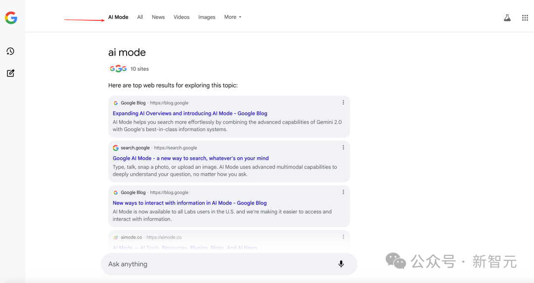Open the Images tab
The width and height of the screenshot is (534, 283).
(207, 17)
